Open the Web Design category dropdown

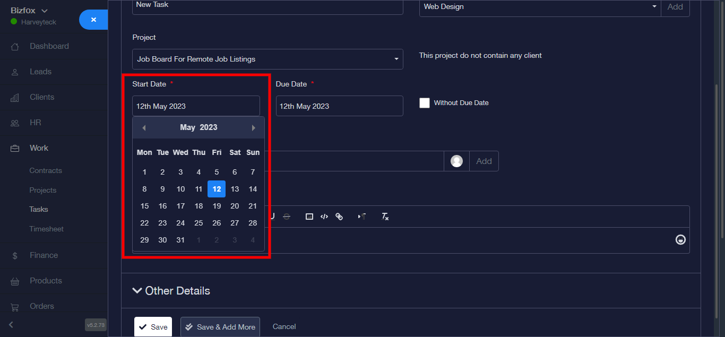(x=540, y=7)
